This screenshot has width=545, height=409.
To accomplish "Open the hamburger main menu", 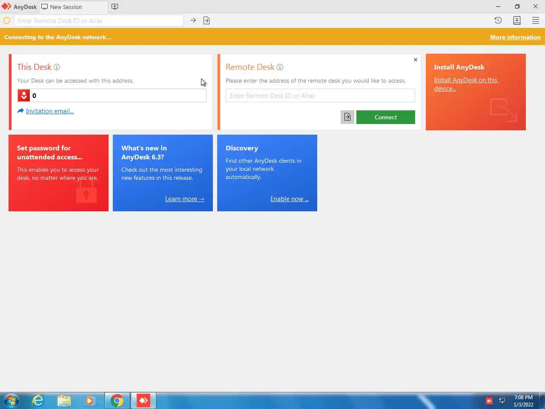I will coord(536,20).
